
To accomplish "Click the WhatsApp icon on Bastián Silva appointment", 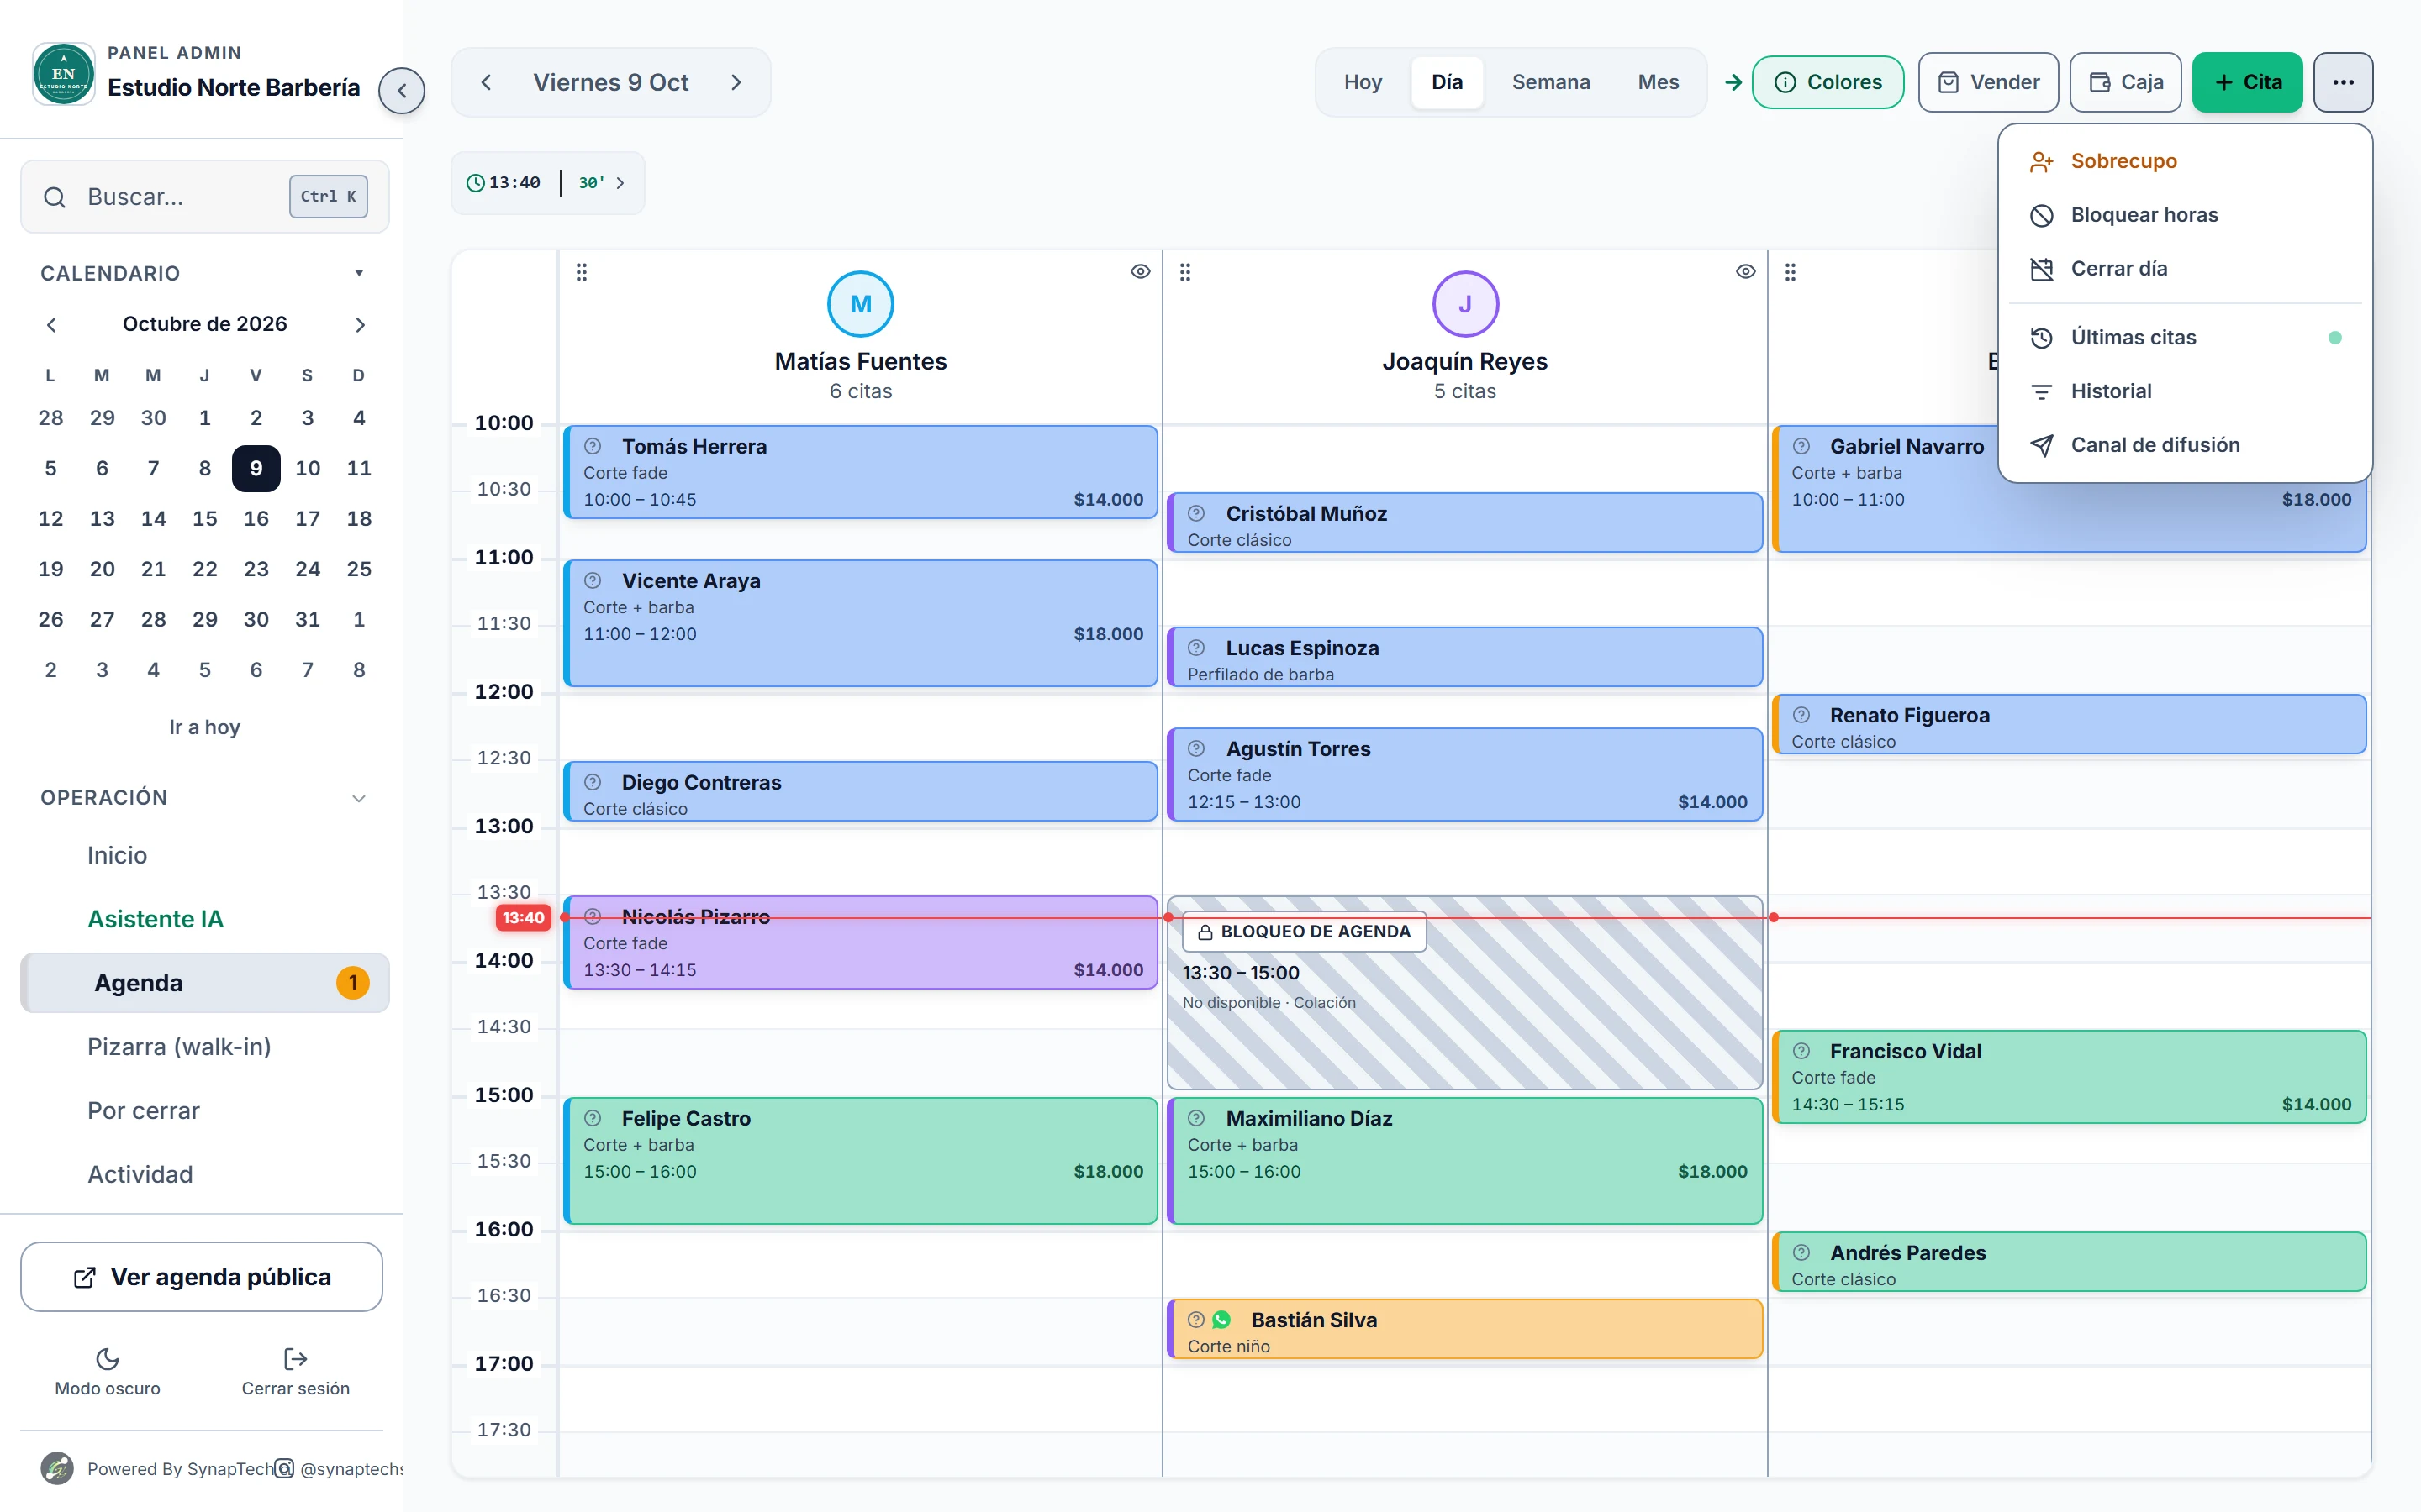I will click(1221, 1320).
